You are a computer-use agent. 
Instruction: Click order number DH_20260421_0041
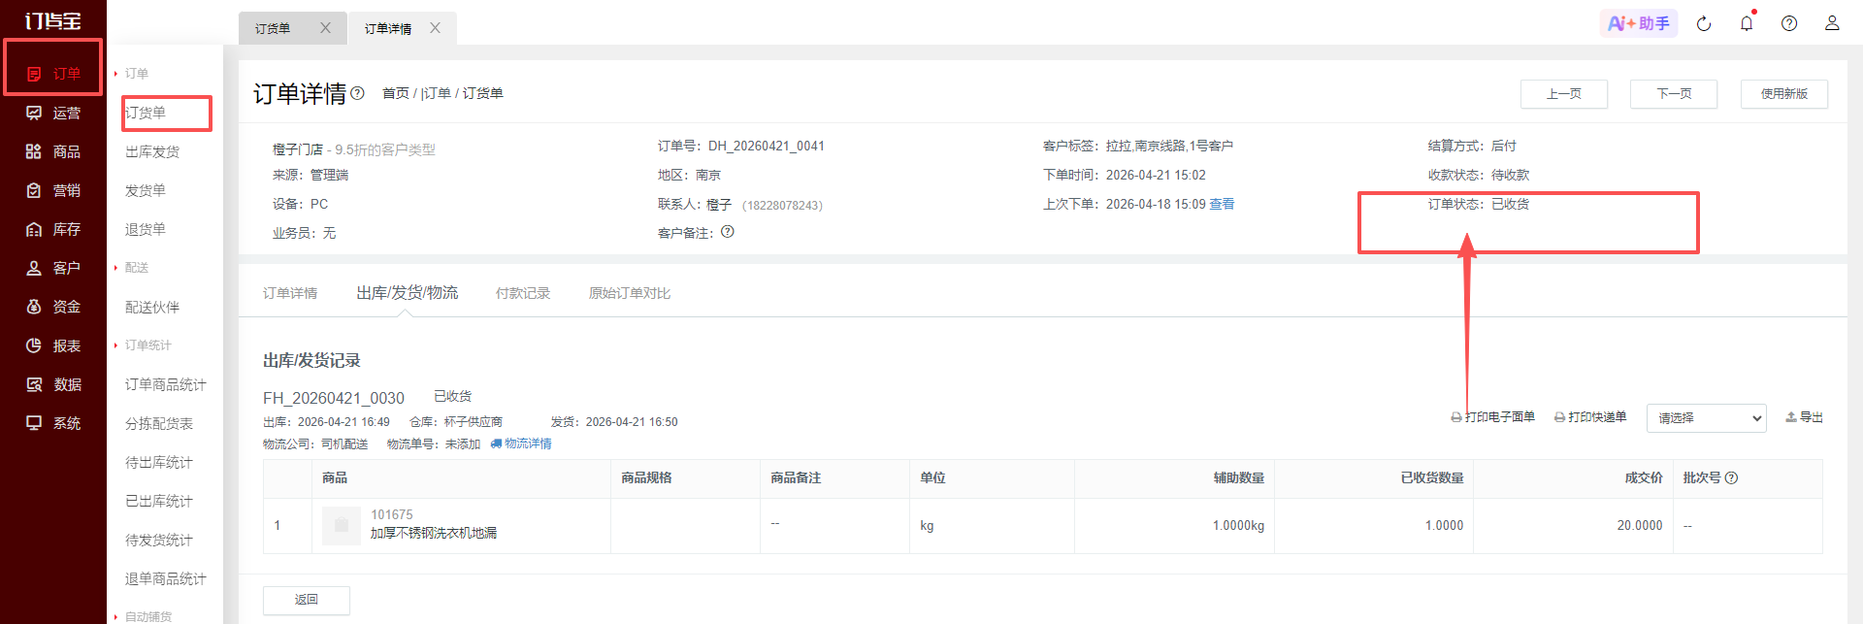click(x=767, y=146)
